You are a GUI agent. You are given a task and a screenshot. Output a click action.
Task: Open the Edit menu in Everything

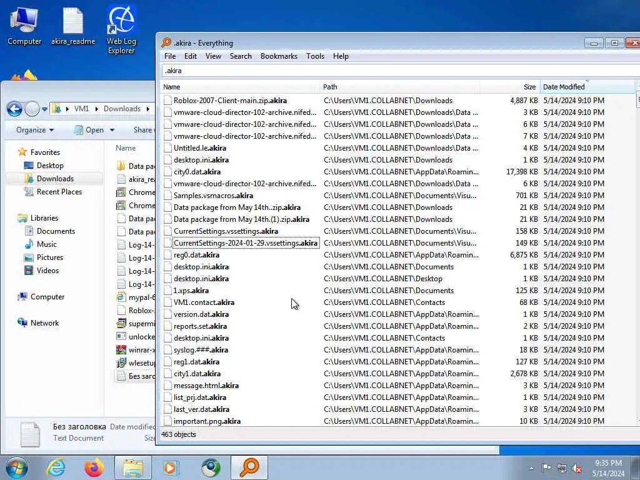click(190, 56)
